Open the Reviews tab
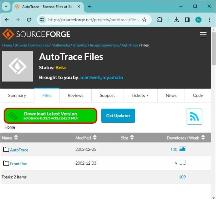 coord(75,95)
